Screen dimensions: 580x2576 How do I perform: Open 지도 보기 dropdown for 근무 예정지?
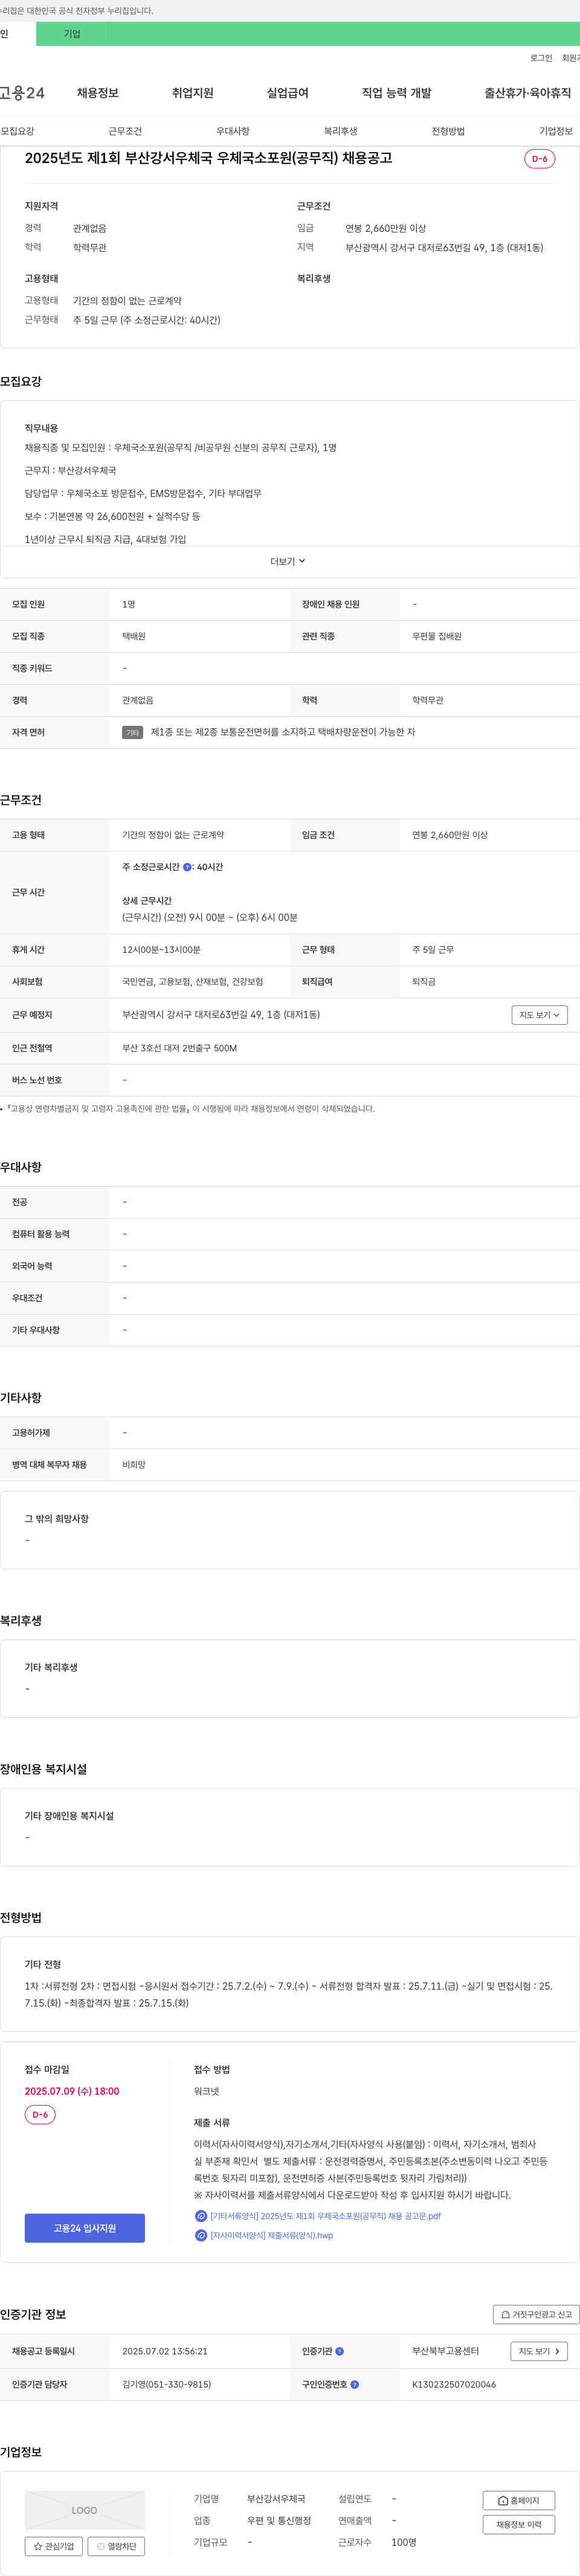pos(540,1015)
